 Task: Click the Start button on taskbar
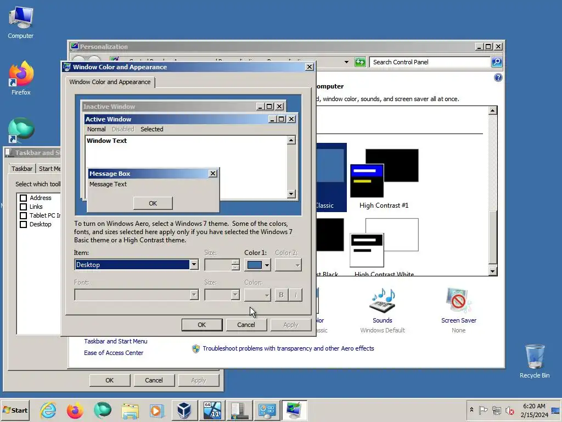tap(15, 410)
